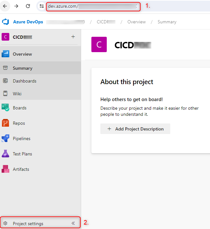Click the Boards hub icon
Image resolution: width=210 pixels, height=229 pixels.
(x=5, y=107)
